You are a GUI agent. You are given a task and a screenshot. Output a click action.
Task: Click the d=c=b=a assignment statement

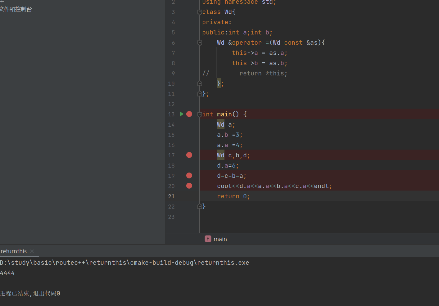point(232,176)
